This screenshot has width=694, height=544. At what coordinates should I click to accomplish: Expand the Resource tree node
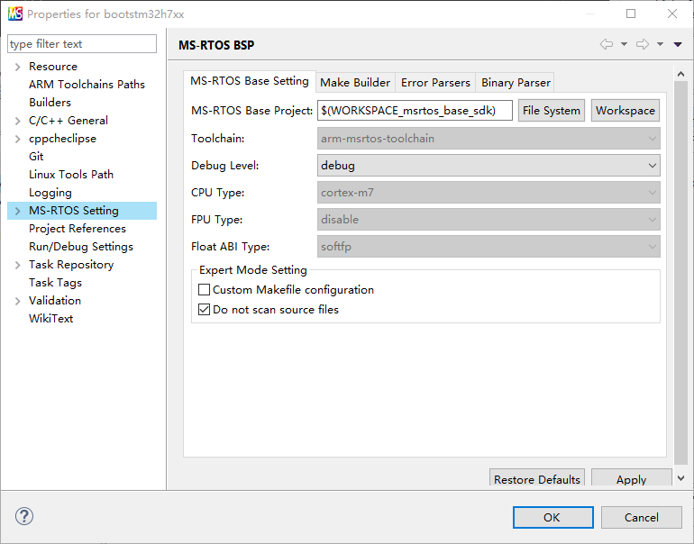17,67
